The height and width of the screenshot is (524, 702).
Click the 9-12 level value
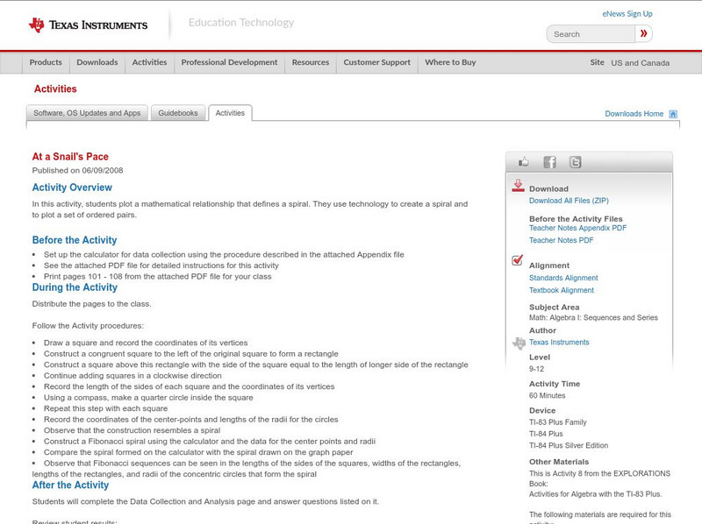536,369
